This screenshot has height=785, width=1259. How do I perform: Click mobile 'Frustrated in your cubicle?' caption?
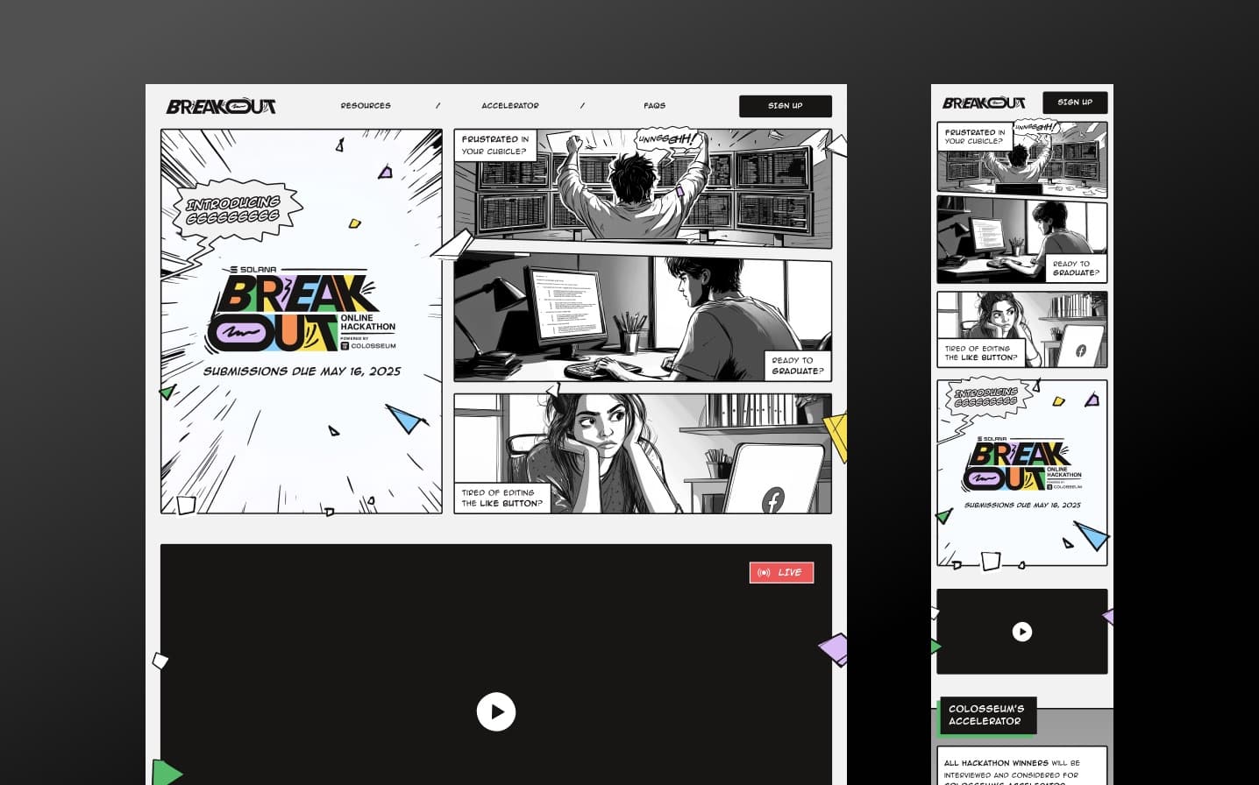(975, 137)
